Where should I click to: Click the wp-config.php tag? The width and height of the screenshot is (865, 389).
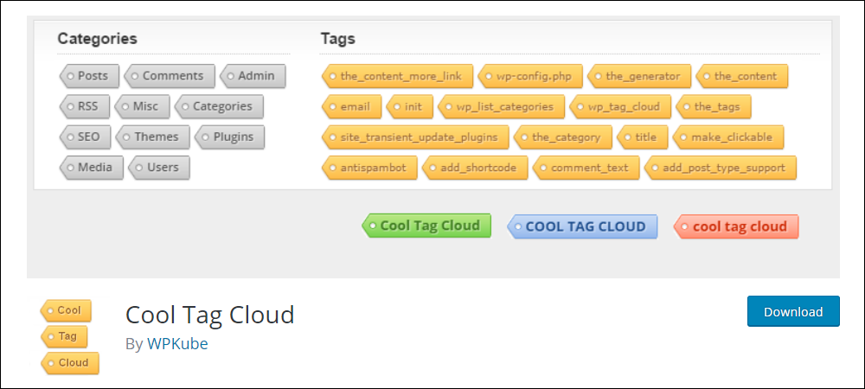pyautogui.click(x=531, y=76)
